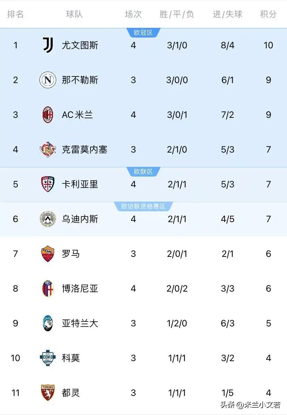This screenshot has height=415, width=287.
Task: Select the Bologna BFC badge
Action: (x=48, y=288)
